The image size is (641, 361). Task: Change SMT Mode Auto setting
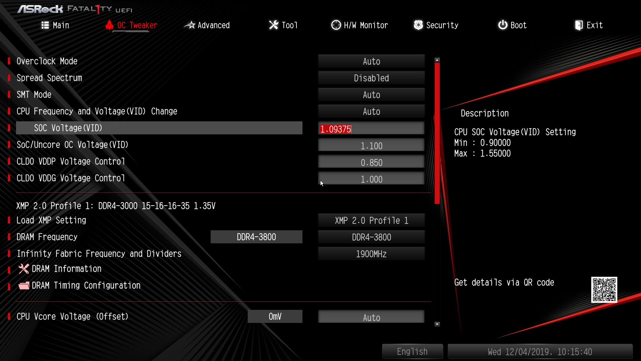[371, 95]
